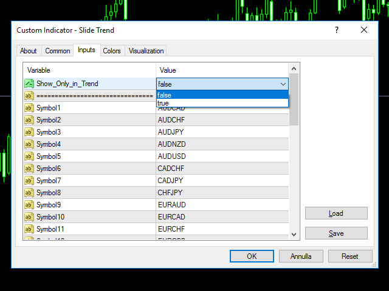This screenshot has height=291, width=389.
Task: Click the help question mark button
Action: 336,30
